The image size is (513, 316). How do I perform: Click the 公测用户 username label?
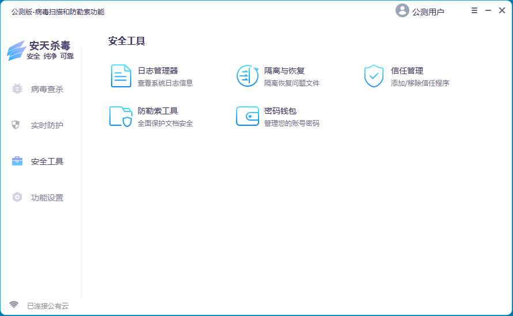pyautogui.click(x=428, y=11)
